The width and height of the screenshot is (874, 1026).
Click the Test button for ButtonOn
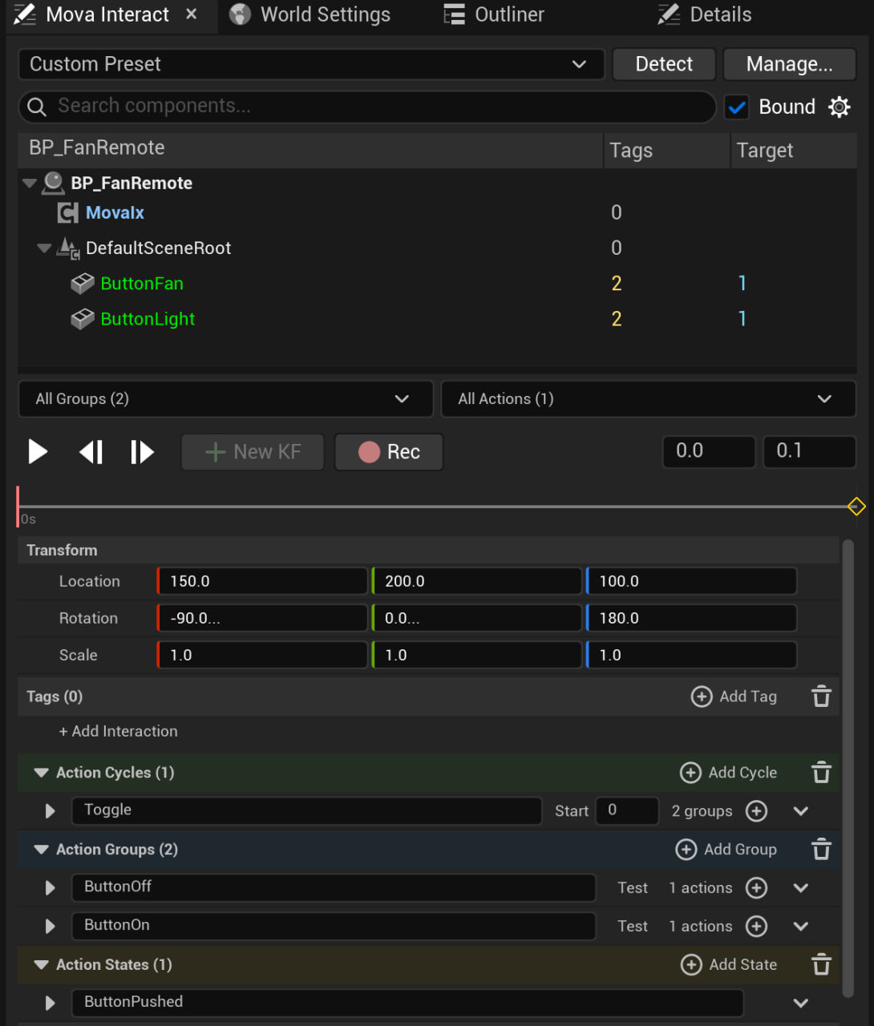click(x=633, y=927)
